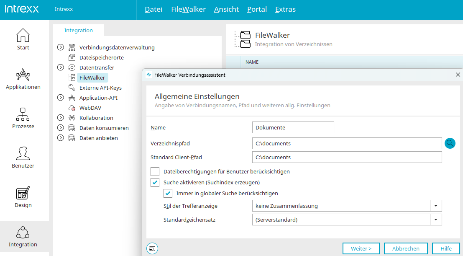The image size is (463, 256).
Task: Click the Verbindungsdatenverwaltung tree icon
Action: coord(72,47)
